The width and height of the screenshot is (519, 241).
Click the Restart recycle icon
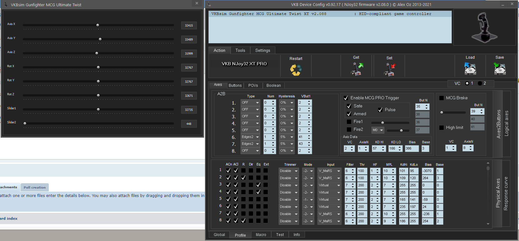click(296, 70)
